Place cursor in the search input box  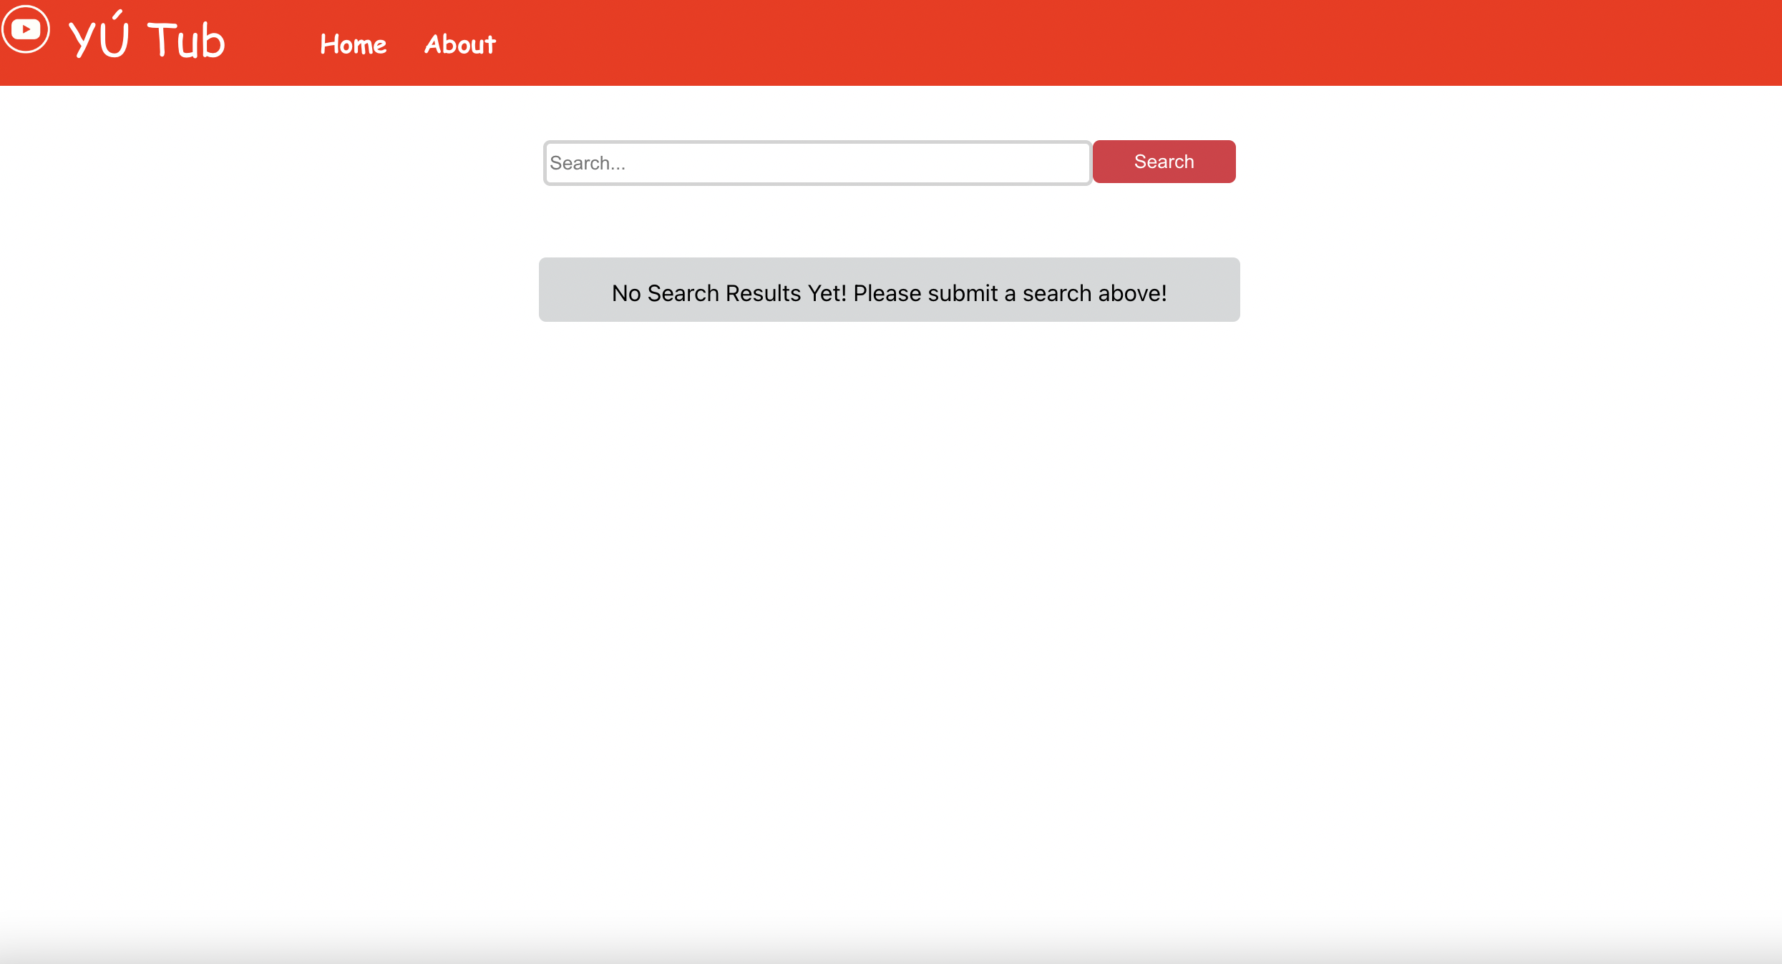click(x=817, y=163)
